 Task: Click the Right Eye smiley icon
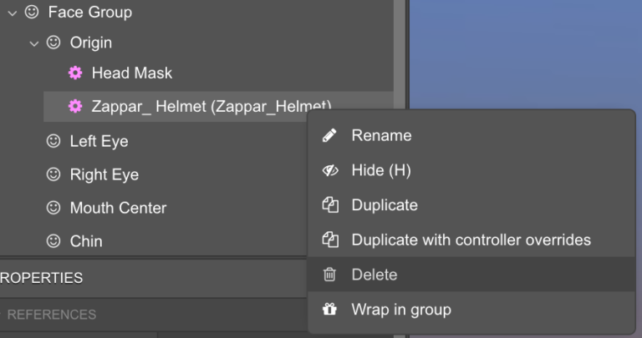pyautogui.click(x=53, y=174)
